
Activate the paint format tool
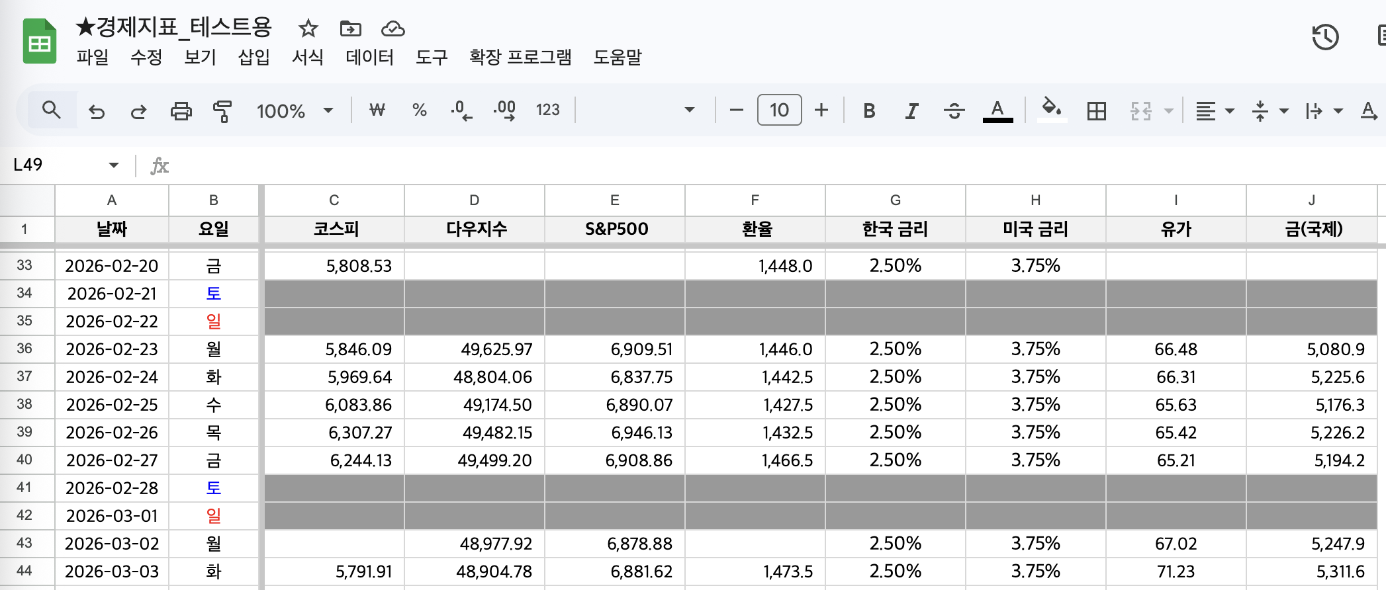tap(222, 111)
